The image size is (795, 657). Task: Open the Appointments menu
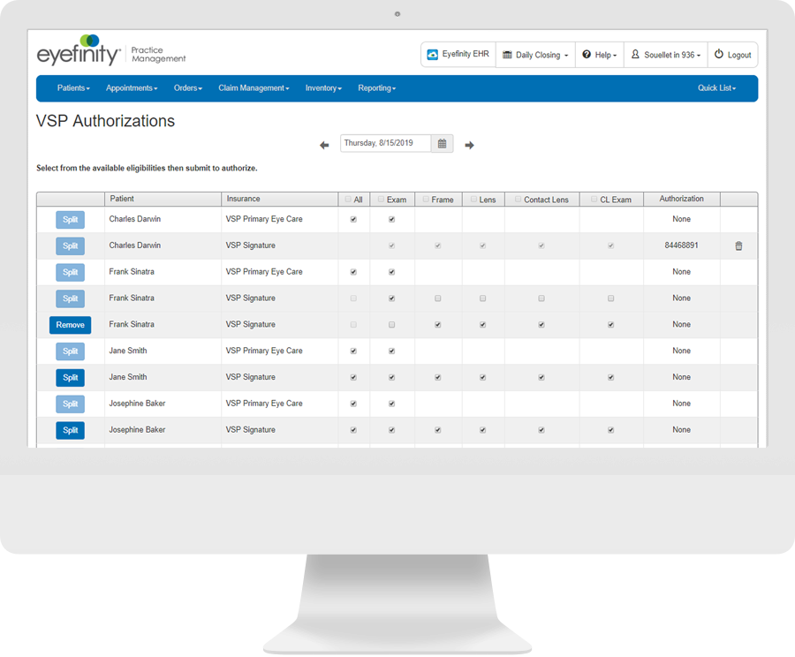coord(132,88)
